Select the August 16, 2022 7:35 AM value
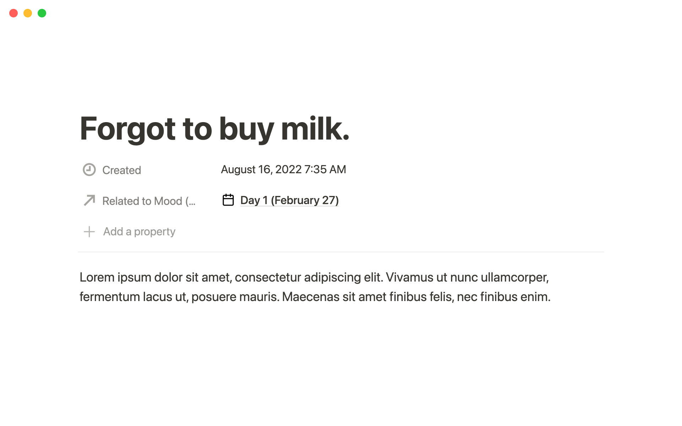The image size is (682, 426). point(283,170)
